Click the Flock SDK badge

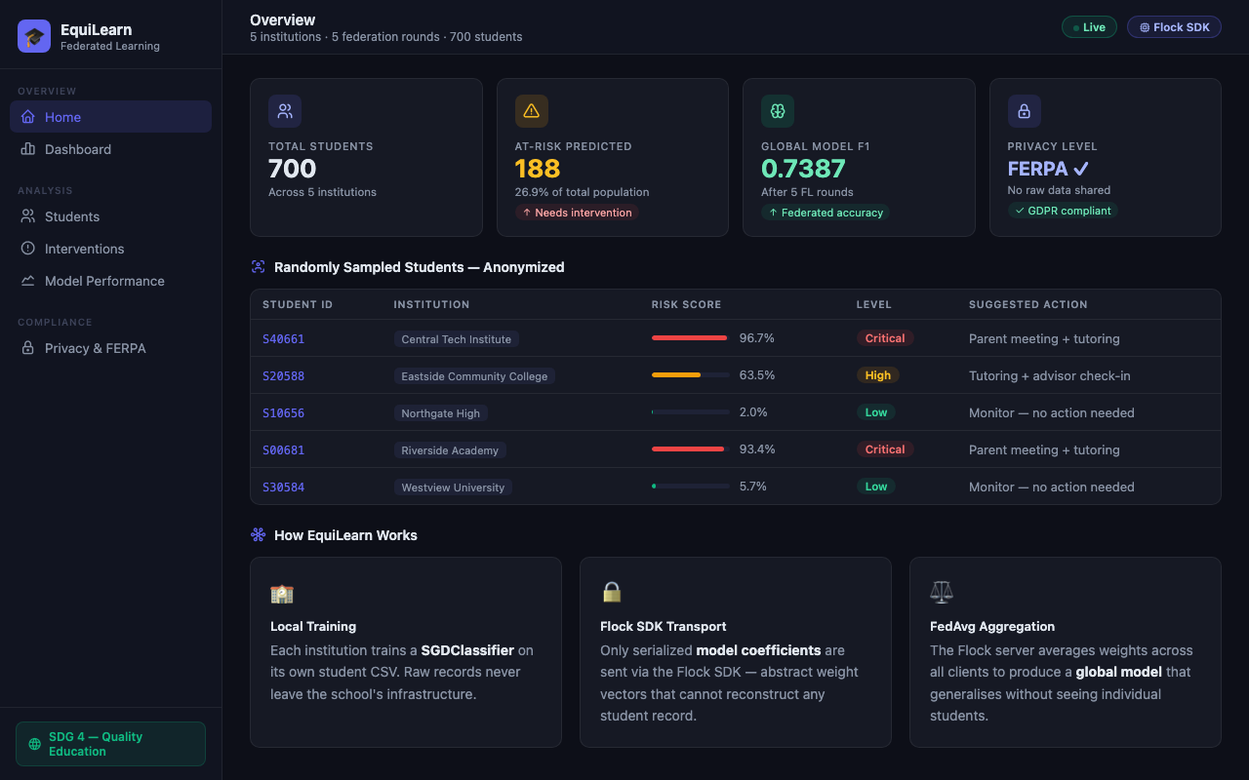[x=1174, y=27]
